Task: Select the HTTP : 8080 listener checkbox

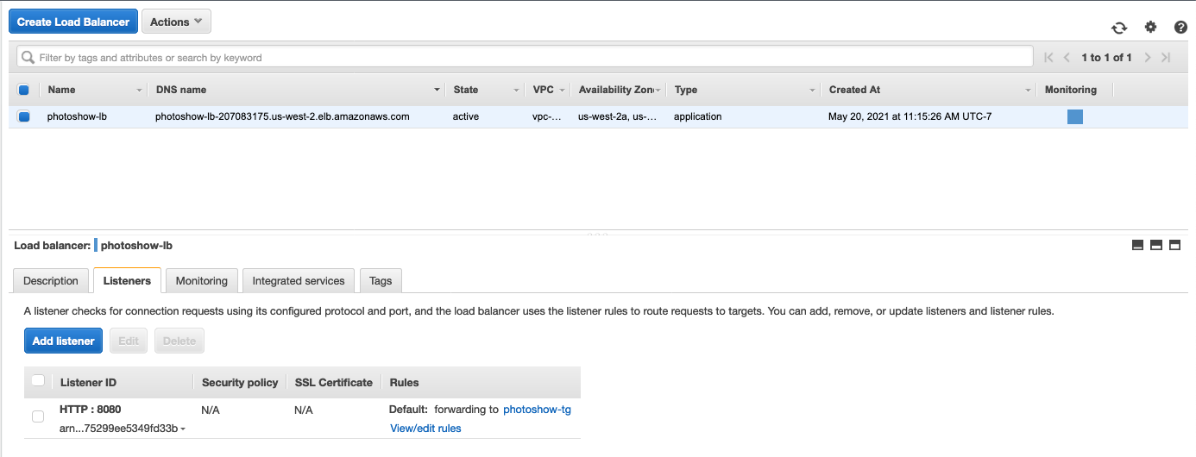Action: [38, 416]
